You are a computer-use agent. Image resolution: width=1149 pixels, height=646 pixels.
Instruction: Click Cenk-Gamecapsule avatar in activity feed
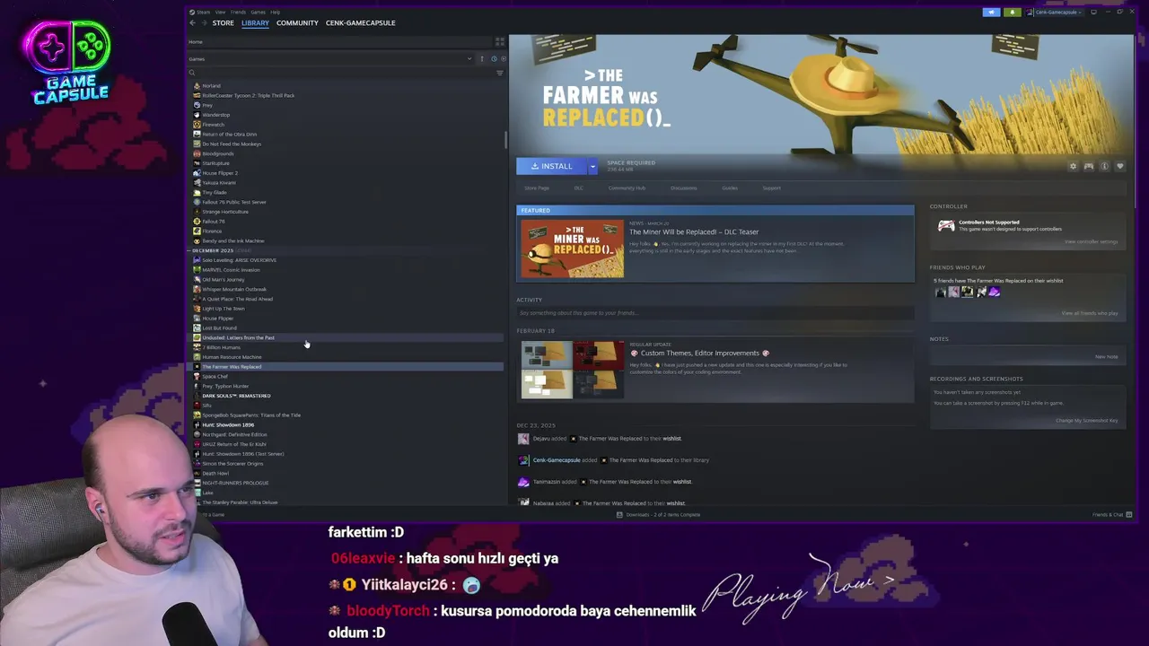pyautogui.click(x=523, y=460)
